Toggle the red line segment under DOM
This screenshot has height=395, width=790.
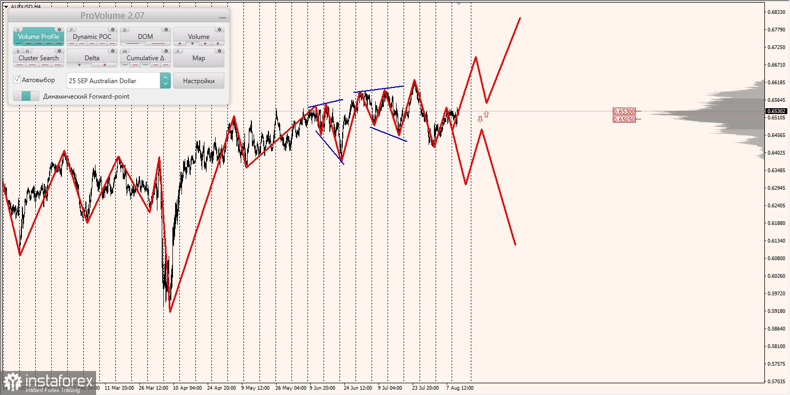158,43
